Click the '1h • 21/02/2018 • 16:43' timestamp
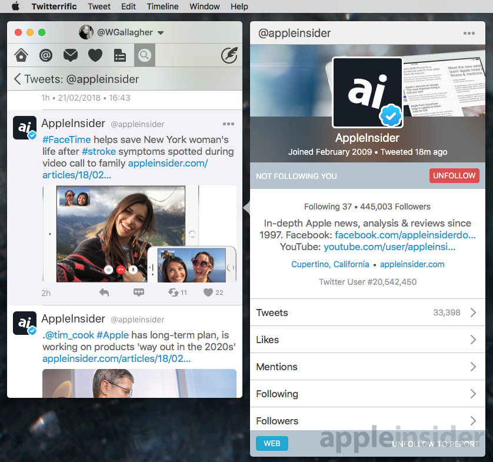 point(85,98)
